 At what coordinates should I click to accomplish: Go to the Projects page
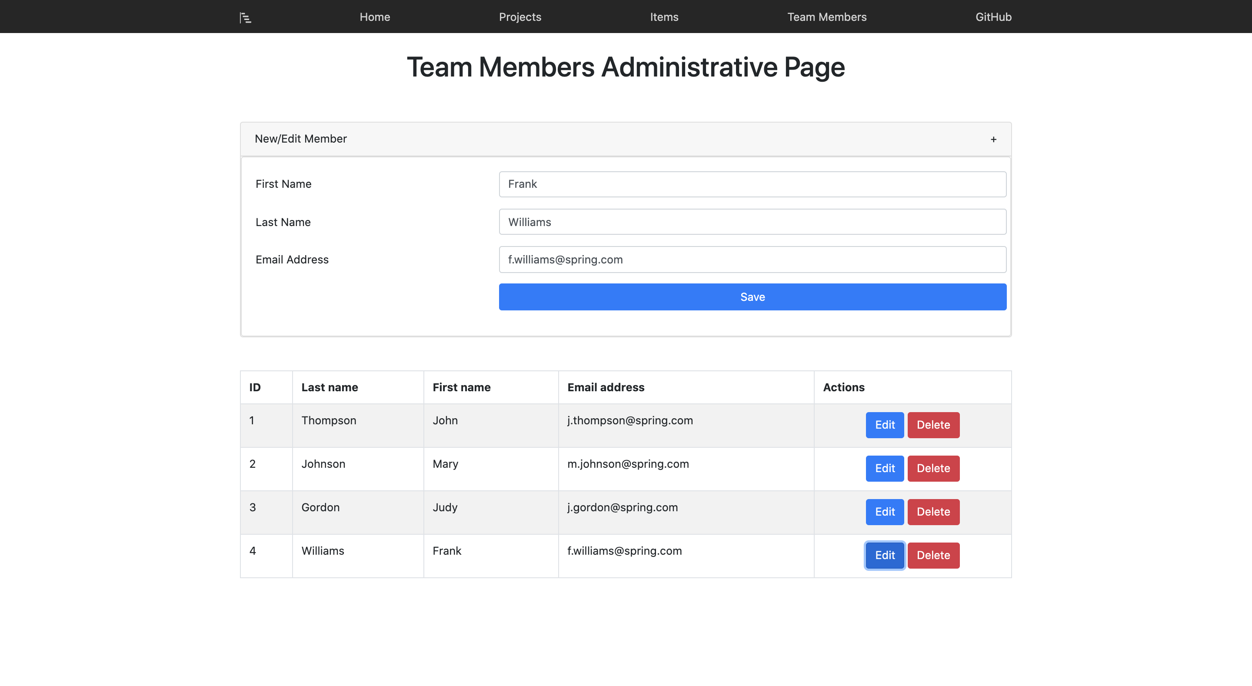click(519, 17)
